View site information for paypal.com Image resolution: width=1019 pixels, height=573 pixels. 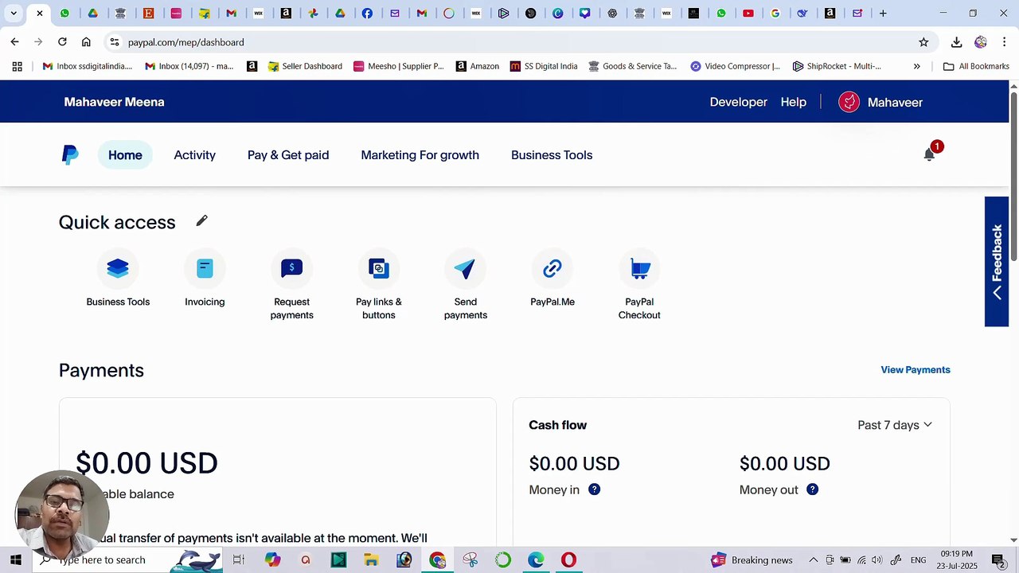tap(115, 42)
